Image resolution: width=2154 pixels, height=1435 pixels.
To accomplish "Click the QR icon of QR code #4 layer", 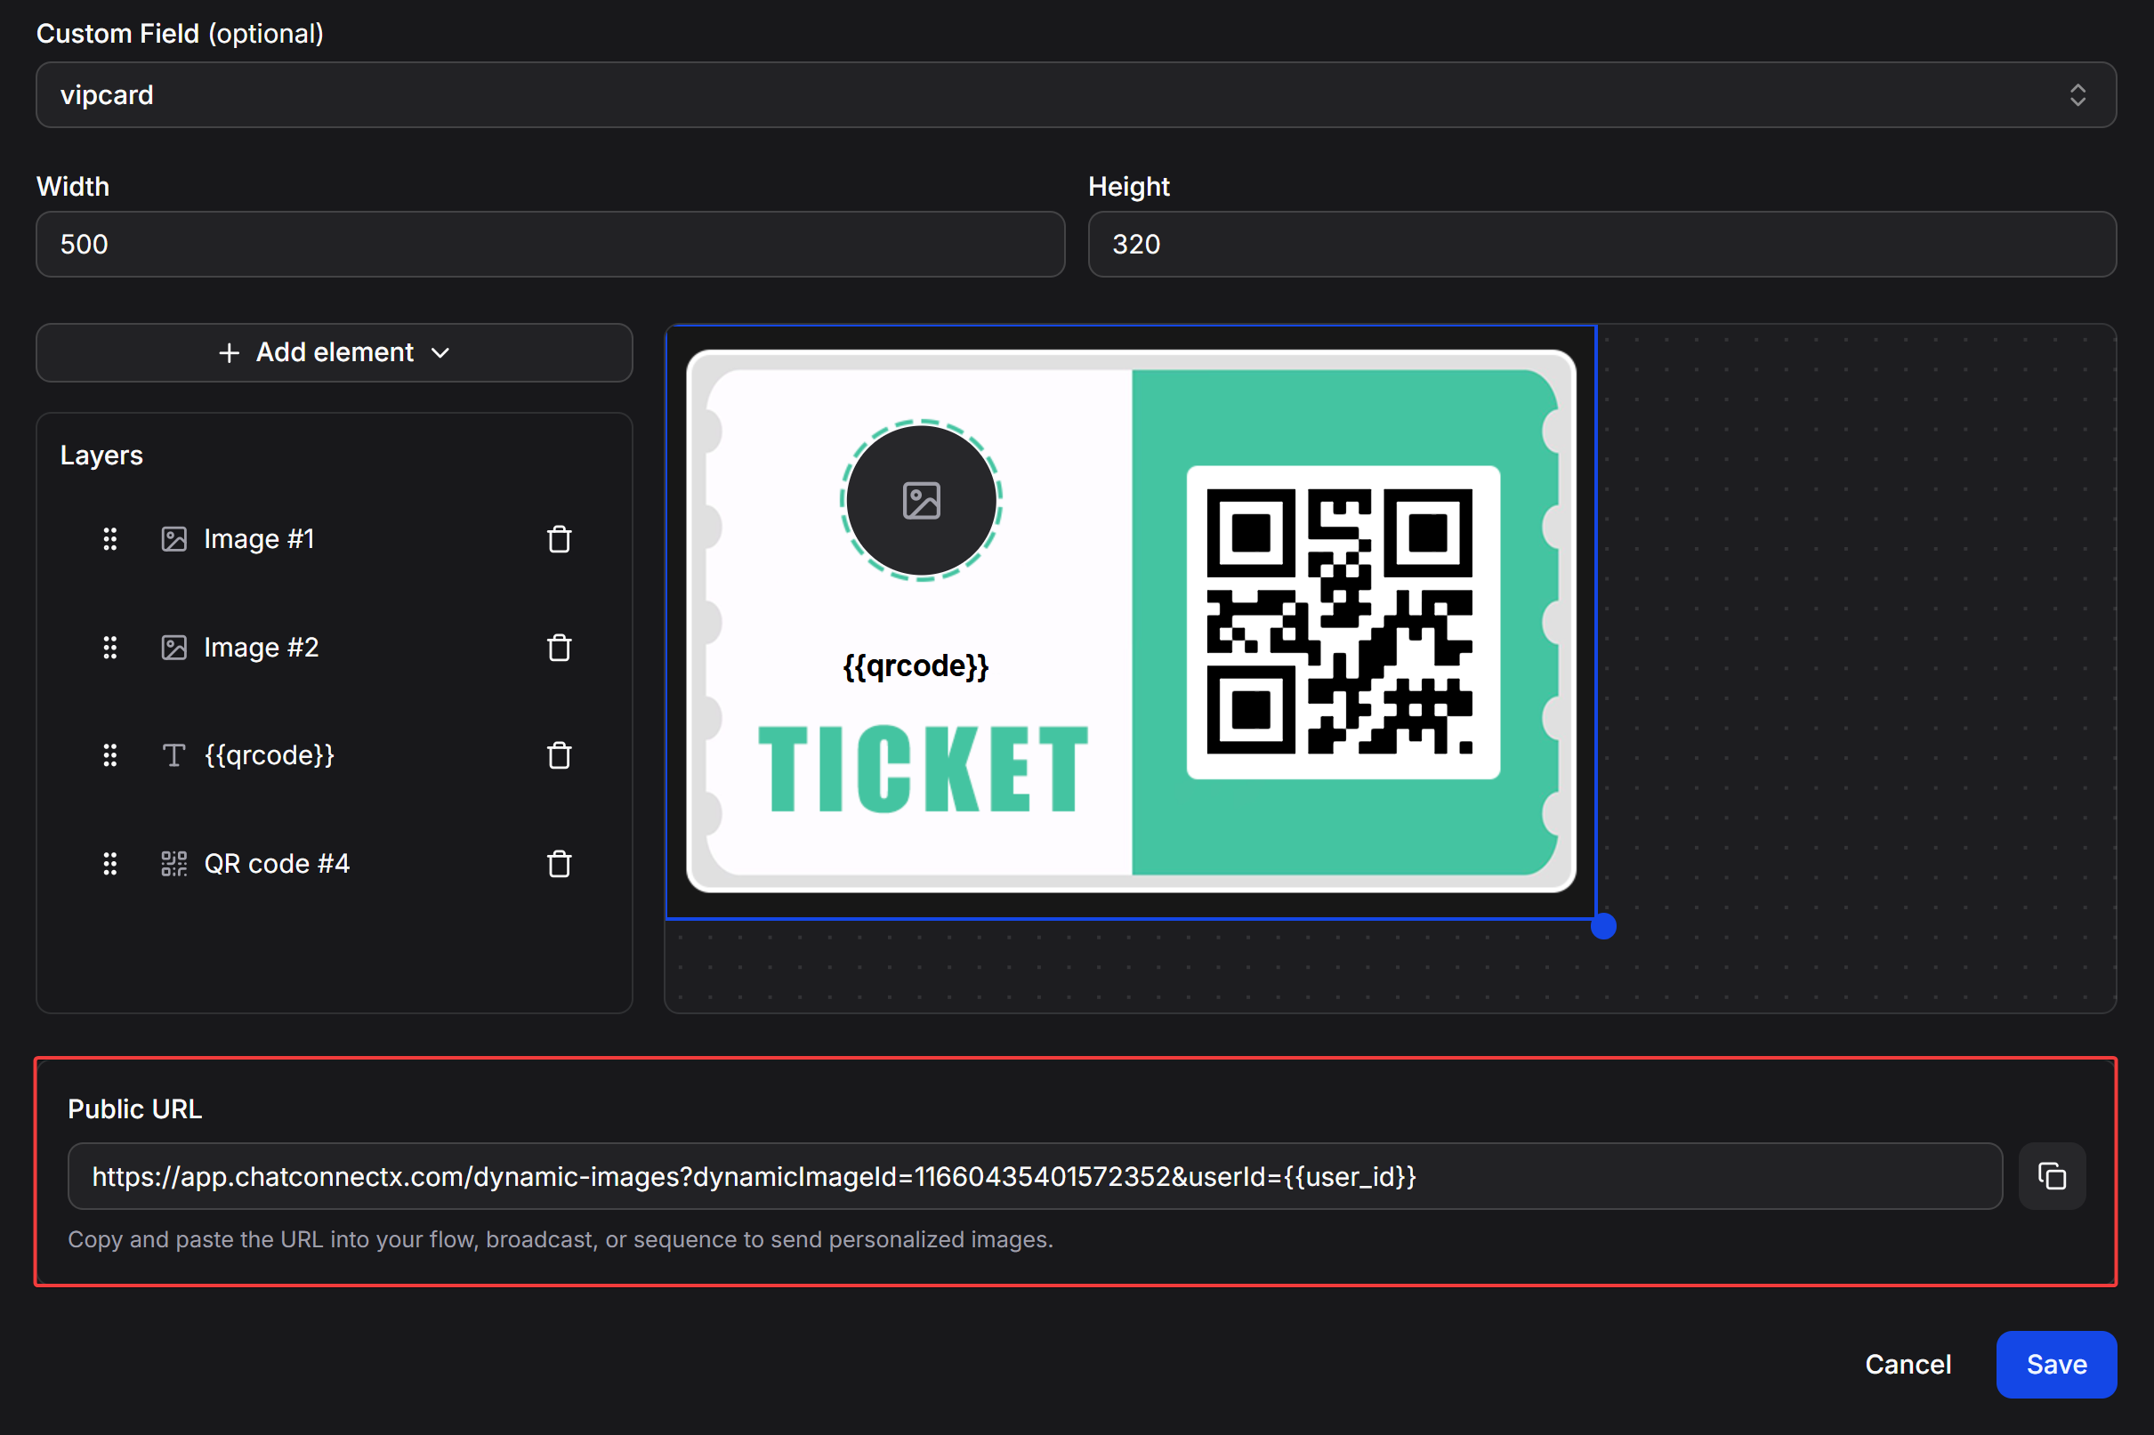I will (x=173, y=863).
